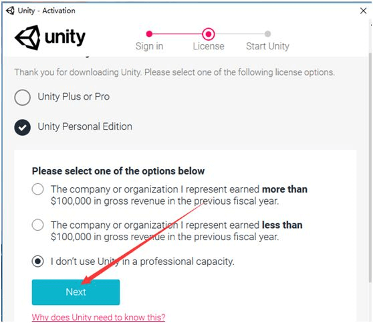
Task: Click the large Unity logo in the header
Action: coord(50,37)
